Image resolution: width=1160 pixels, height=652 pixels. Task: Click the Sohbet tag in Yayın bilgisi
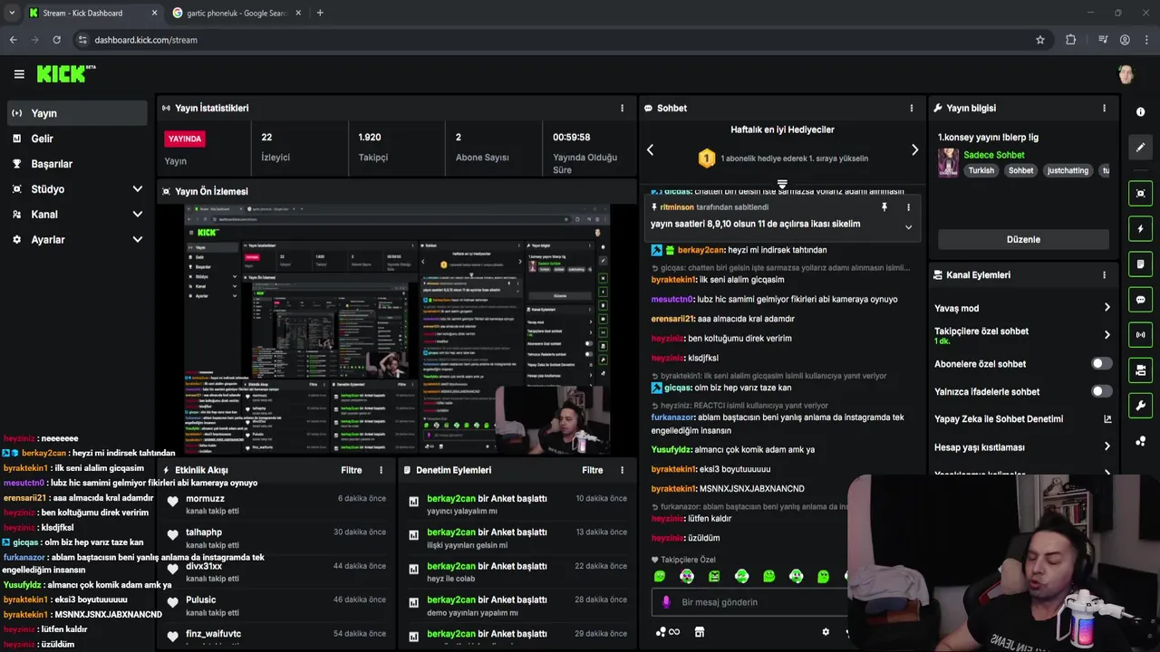(1020, 170)
